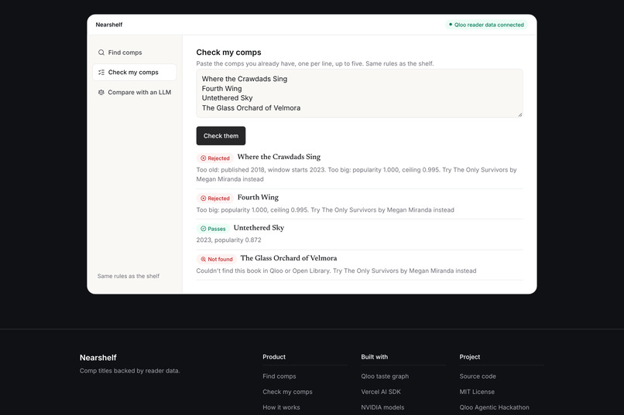Click the 'Same rules as the shelf' sidebar note
This screenshot has height=415, width=624.
129,276
